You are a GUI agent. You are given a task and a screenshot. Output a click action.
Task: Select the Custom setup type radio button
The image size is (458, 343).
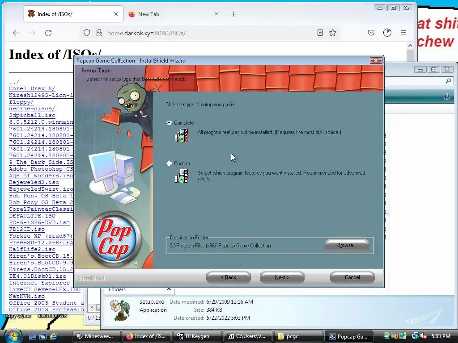pyautogui.click(x=169, y=163)
